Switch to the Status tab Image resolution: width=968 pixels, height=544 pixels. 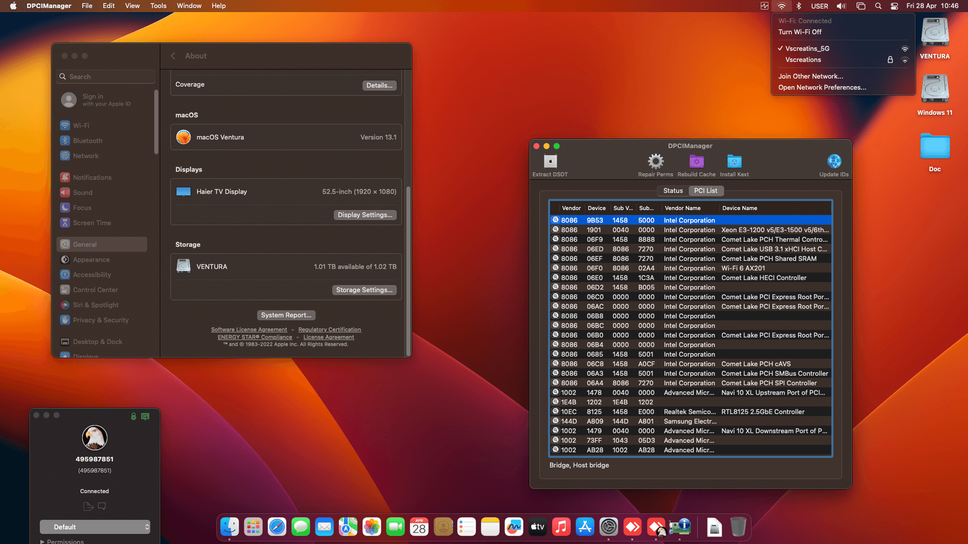(x=673, y=190)
